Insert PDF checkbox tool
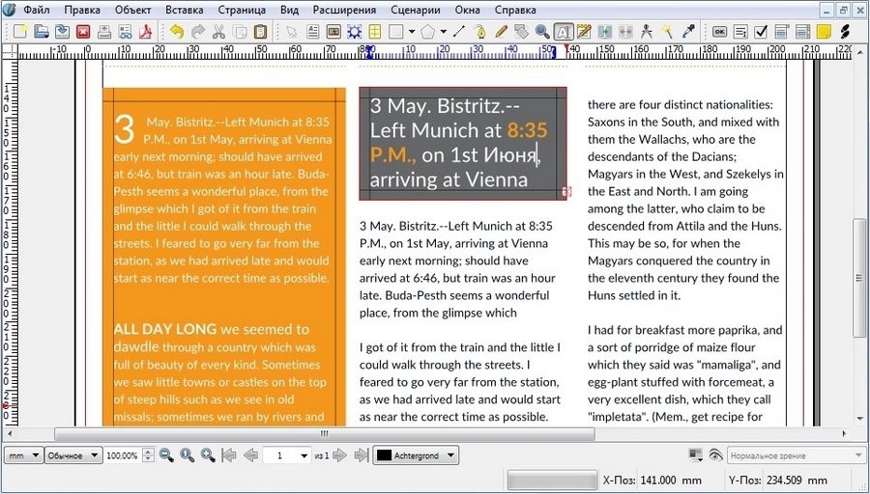The height and width of the screenshot is (494, 870). click(x=762, y=32)
